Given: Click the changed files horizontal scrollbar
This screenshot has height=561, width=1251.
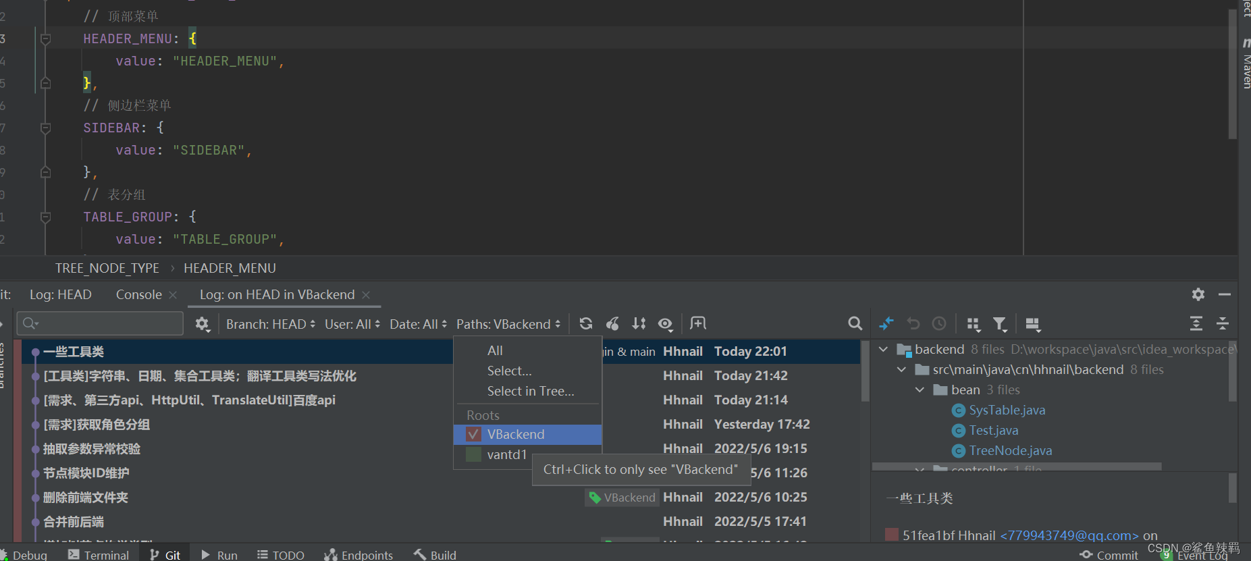Looking at the screenshot, I should tap(1017, 466).
